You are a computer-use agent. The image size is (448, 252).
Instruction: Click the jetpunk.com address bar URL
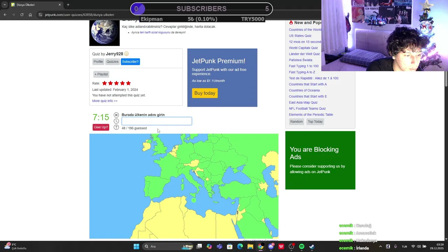pos(79,15)
